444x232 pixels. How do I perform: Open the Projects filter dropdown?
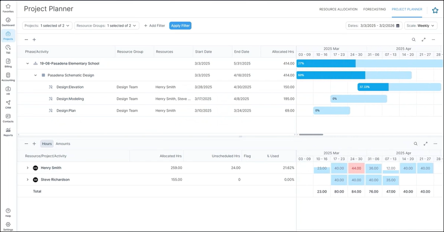click(x=47, y=26)
